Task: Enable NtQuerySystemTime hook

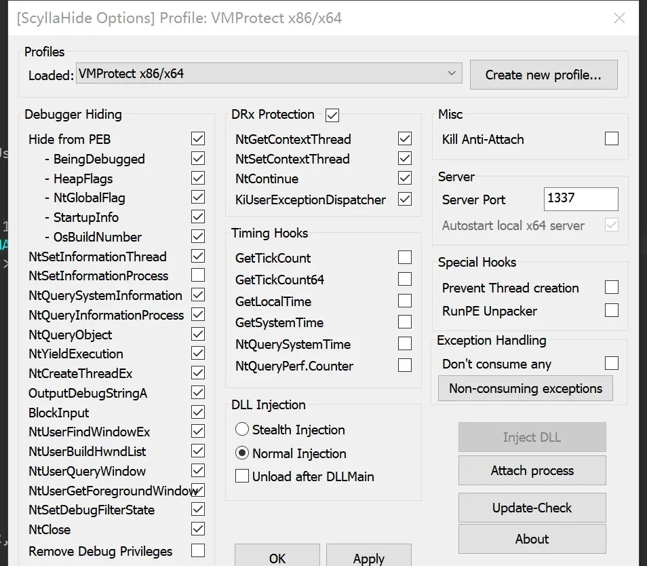Action: [x=405, y=343]
